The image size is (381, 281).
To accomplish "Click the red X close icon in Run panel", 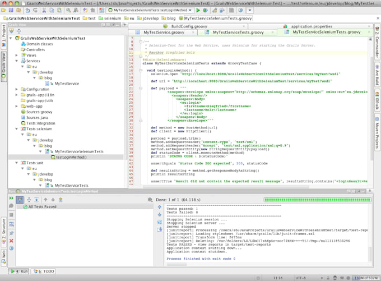I will pyautogui.click(x=11, y=240).
